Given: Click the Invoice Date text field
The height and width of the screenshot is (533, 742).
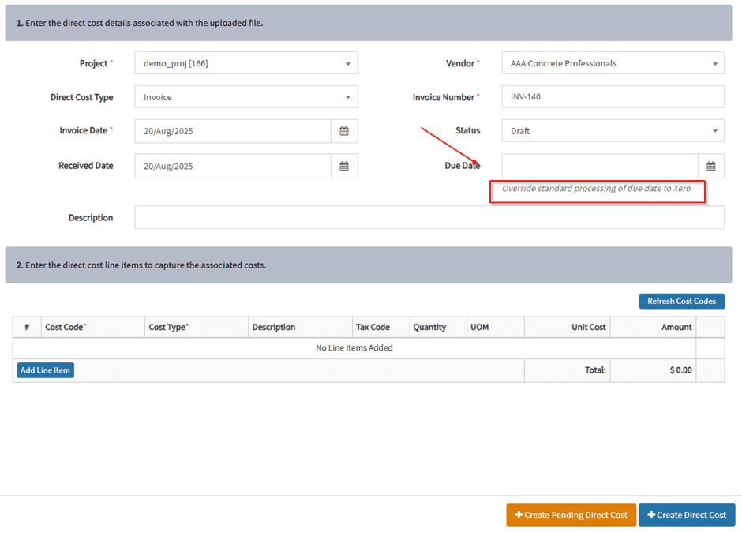Looking at the screenshot, I should coord(232,131).
